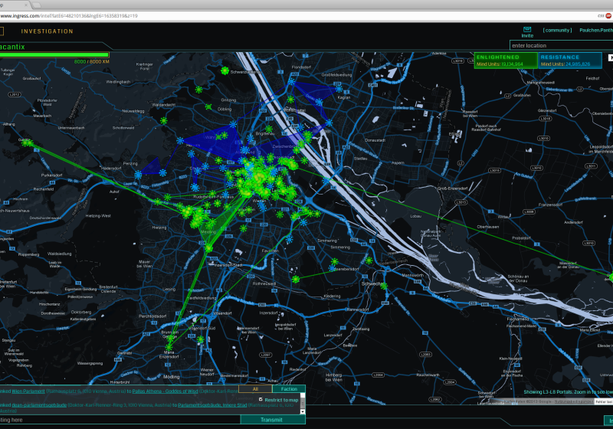Open the community link
The height and width of the screenshot is (429, 613).
(557, 30)
